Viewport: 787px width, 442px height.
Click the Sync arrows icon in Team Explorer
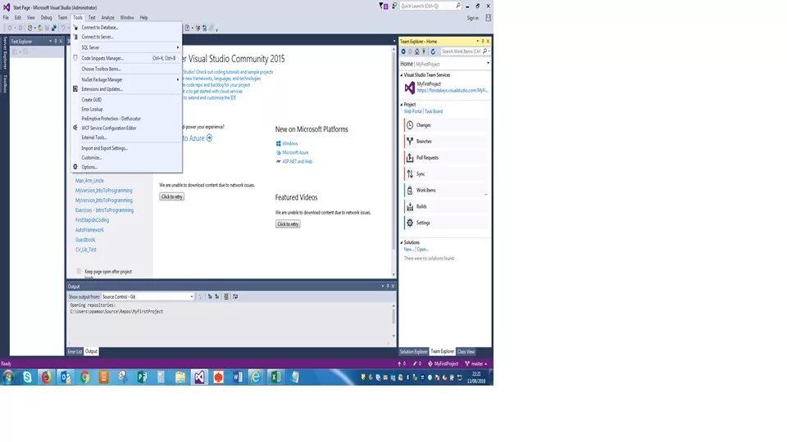click(x=410, y=174)
